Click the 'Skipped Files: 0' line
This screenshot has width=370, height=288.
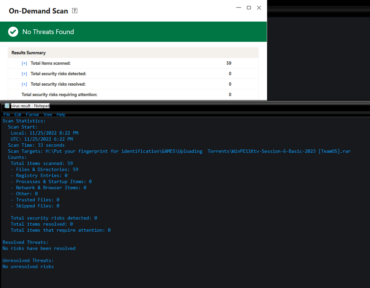pos(35,206)
